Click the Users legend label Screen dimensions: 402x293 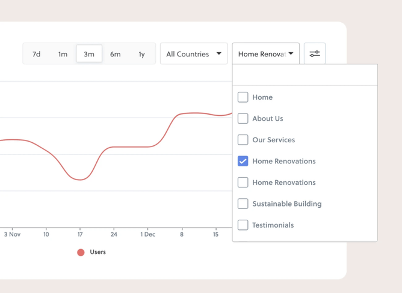tap(97, 252)
